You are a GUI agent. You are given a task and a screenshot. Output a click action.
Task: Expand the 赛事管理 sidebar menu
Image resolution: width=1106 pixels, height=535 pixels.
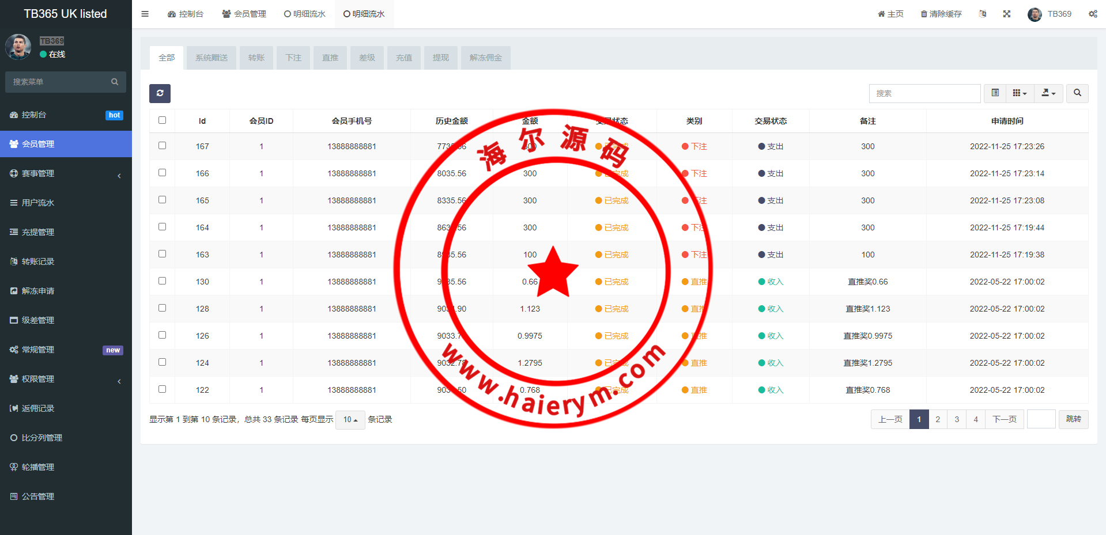(66, 173)
